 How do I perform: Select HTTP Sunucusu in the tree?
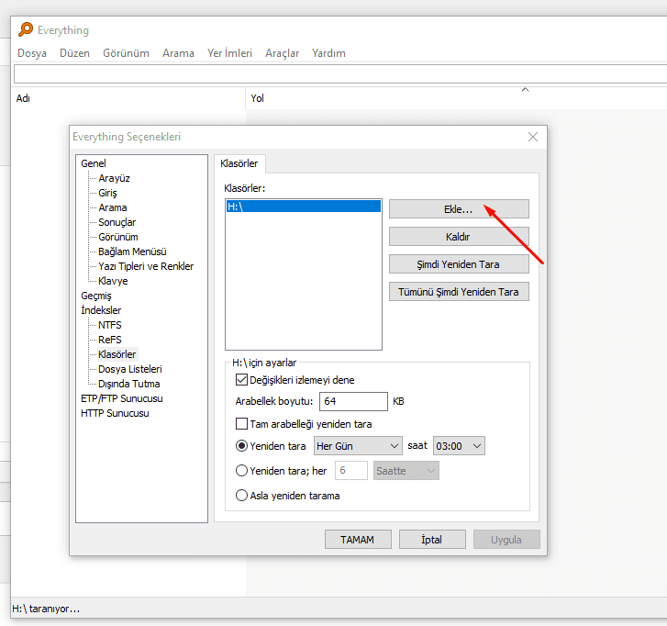click(x=115, y=413)
